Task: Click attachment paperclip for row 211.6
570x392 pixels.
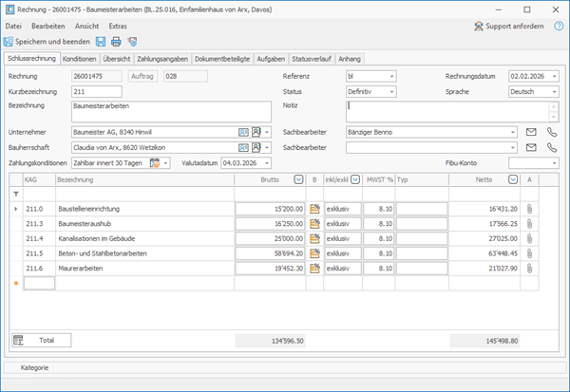Action: point(530,269)
